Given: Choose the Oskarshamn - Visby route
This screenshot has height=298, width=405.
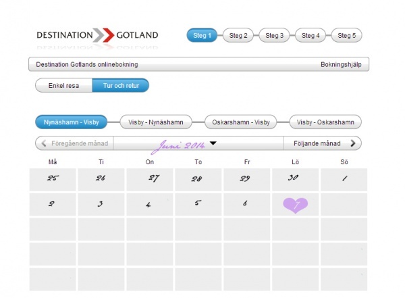Looking at the screenshot, I should [x=241, y=122].
